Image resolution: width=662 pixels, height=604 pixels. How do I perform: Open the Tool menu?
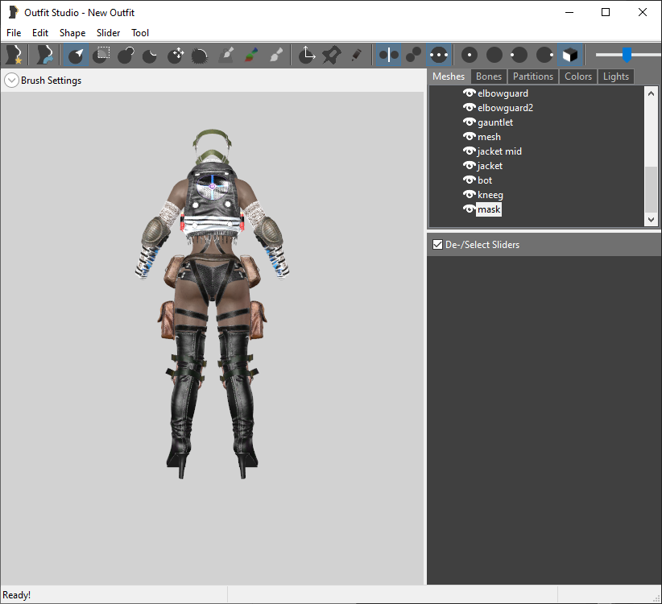point(140,33)
